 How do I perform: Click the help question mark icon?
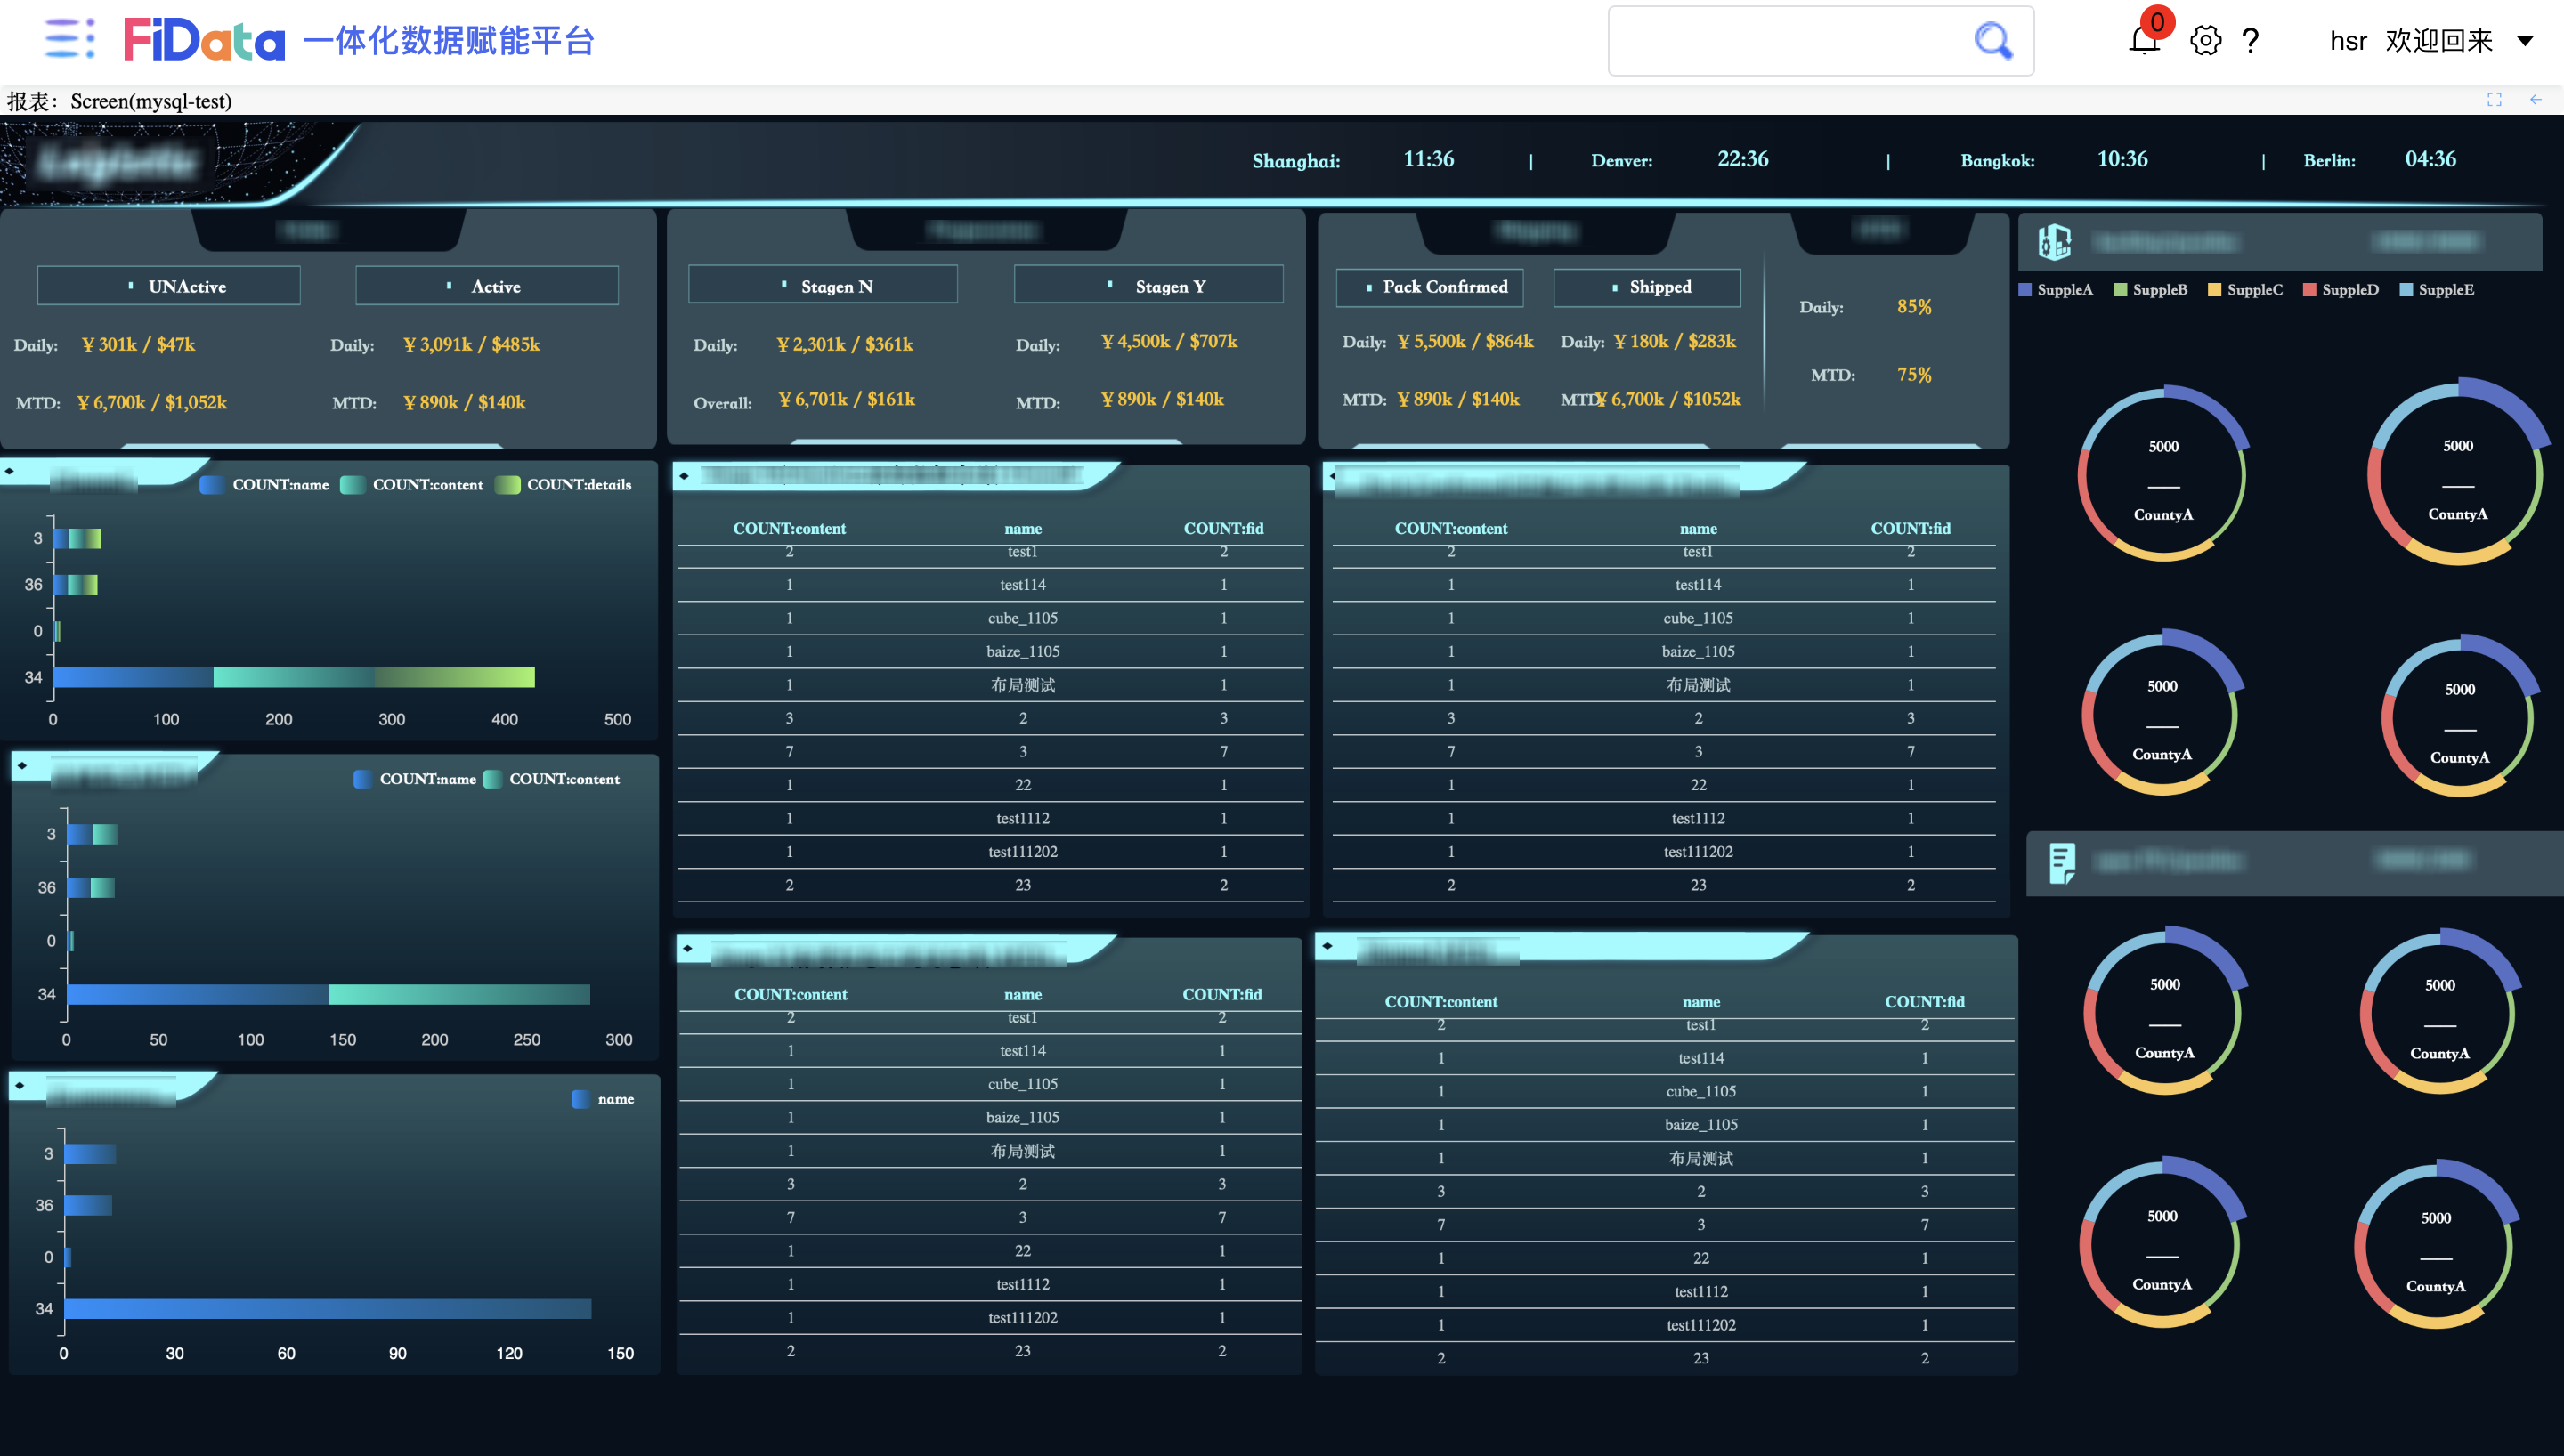tap(2250, 41)
